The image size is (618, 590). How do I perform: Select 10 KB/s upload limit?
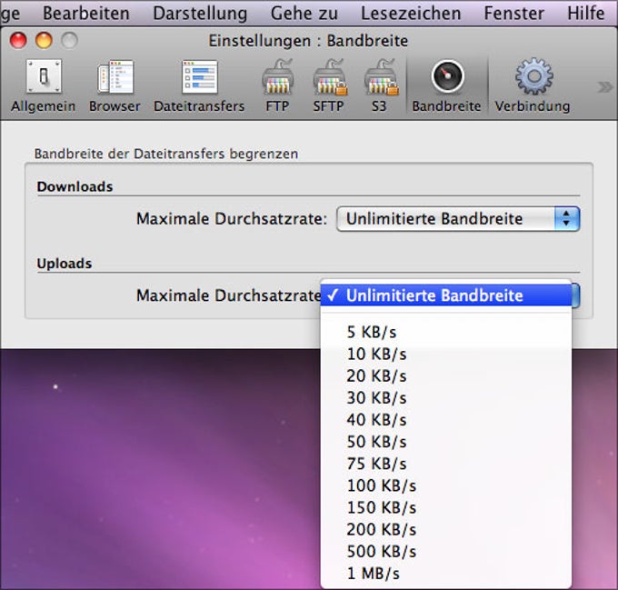tap(446, 354)
